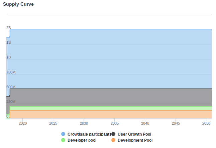Click the 250M y-axis label
The height and width of the screenshot is (148, 216).
click(x=11, y=102)
